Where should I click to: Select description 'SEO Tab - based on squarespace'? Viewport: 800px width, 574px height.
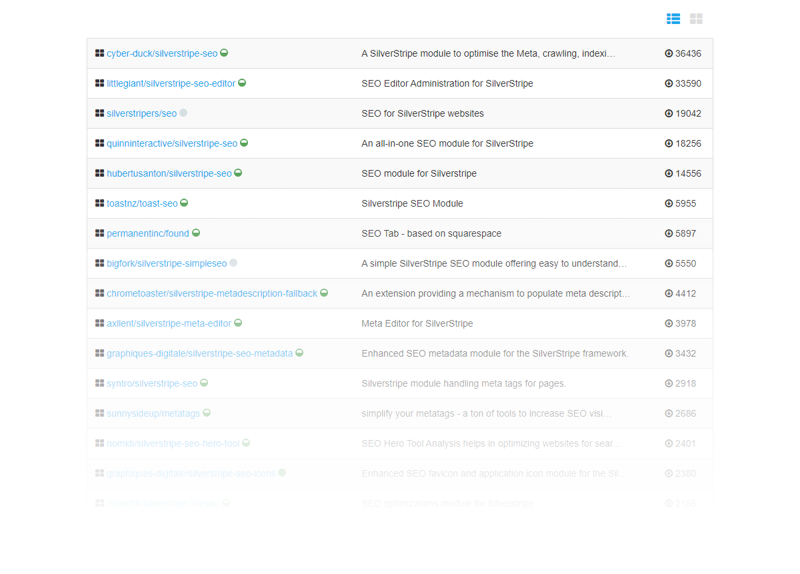(431, 233)
